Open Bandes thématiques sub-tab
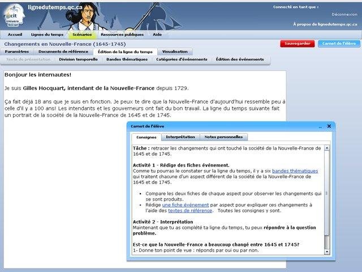 click(127, 59)
